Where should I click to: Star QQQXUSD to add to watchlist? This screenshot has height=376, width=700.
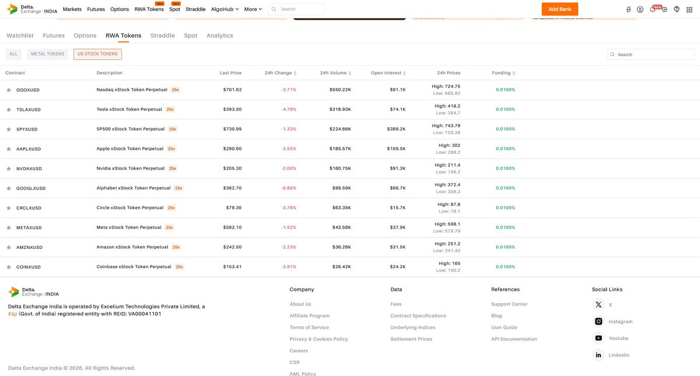[9, 90]
